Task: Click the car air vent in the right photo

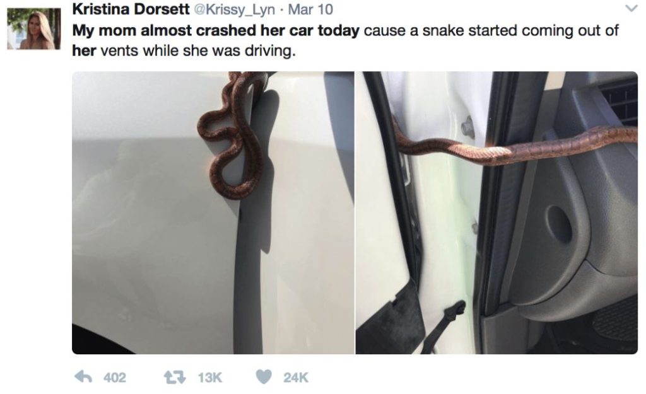Action: 619,102
